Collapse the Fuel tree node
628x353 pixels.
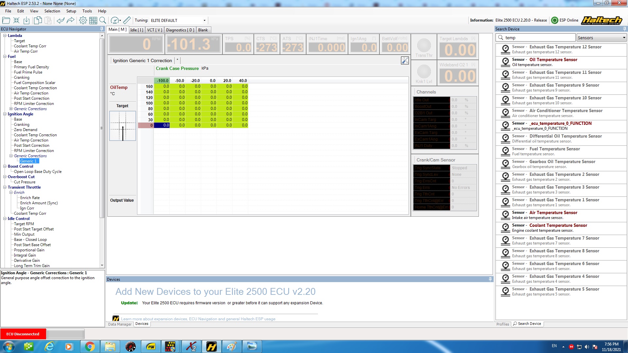click(x=5, y=57)
